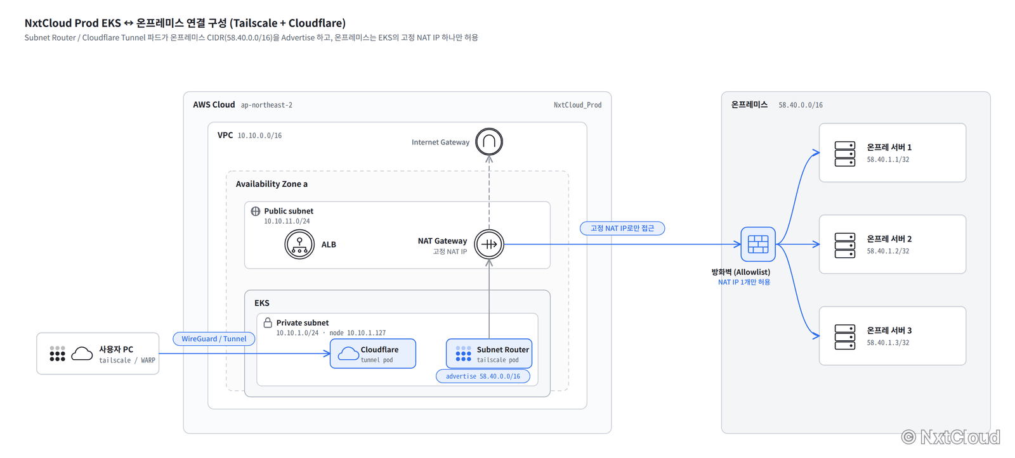1015x458 pixels.
Task: Click the ap-northeast-2 region text
Action: (266, 105)
